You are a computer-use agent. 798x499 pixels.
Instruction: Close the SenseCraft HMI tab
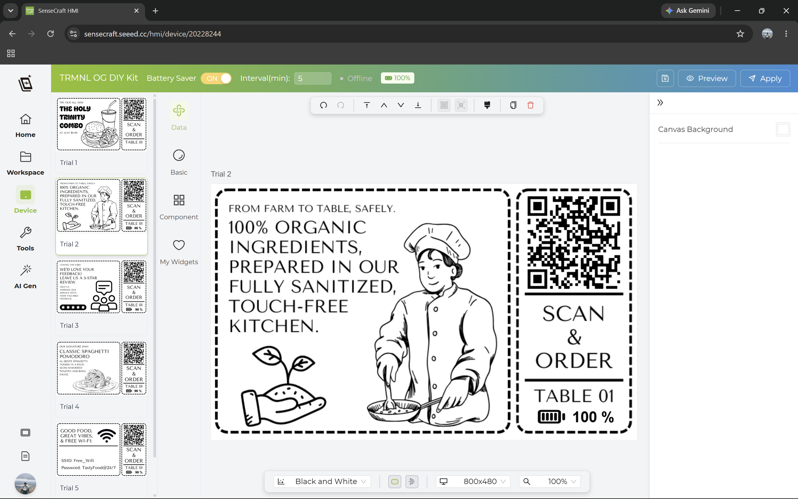pyautogui.click(x=136, y=11)
